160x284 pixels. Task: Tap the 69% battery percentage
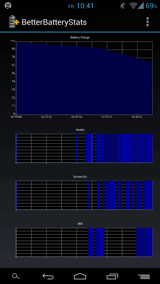click(152, 6)
